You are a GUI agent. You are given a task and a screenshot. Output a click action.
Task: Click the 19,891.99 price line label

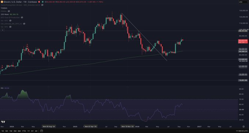tap(243, 80)
